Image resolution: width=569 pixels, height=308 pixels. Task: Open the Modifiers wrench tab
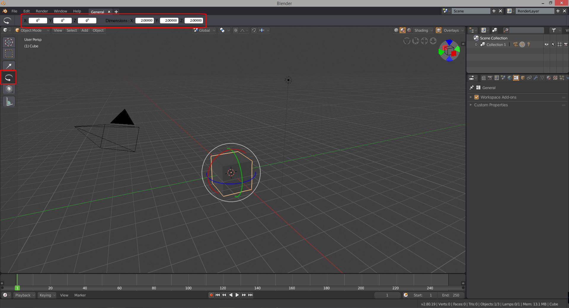536,78
